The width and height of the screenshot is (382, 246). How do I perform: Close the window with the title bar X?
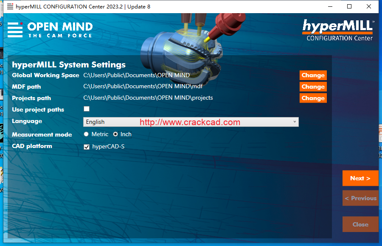[369, 7]
